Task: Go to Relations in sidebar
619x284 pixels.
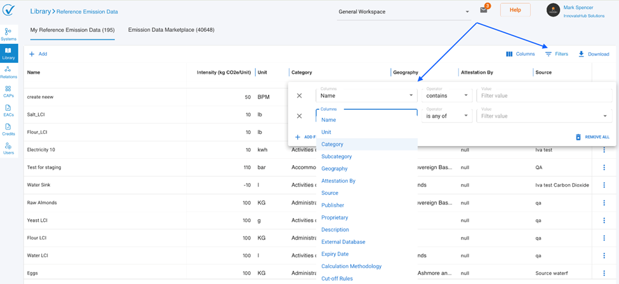Action: [x=8, y=72]
